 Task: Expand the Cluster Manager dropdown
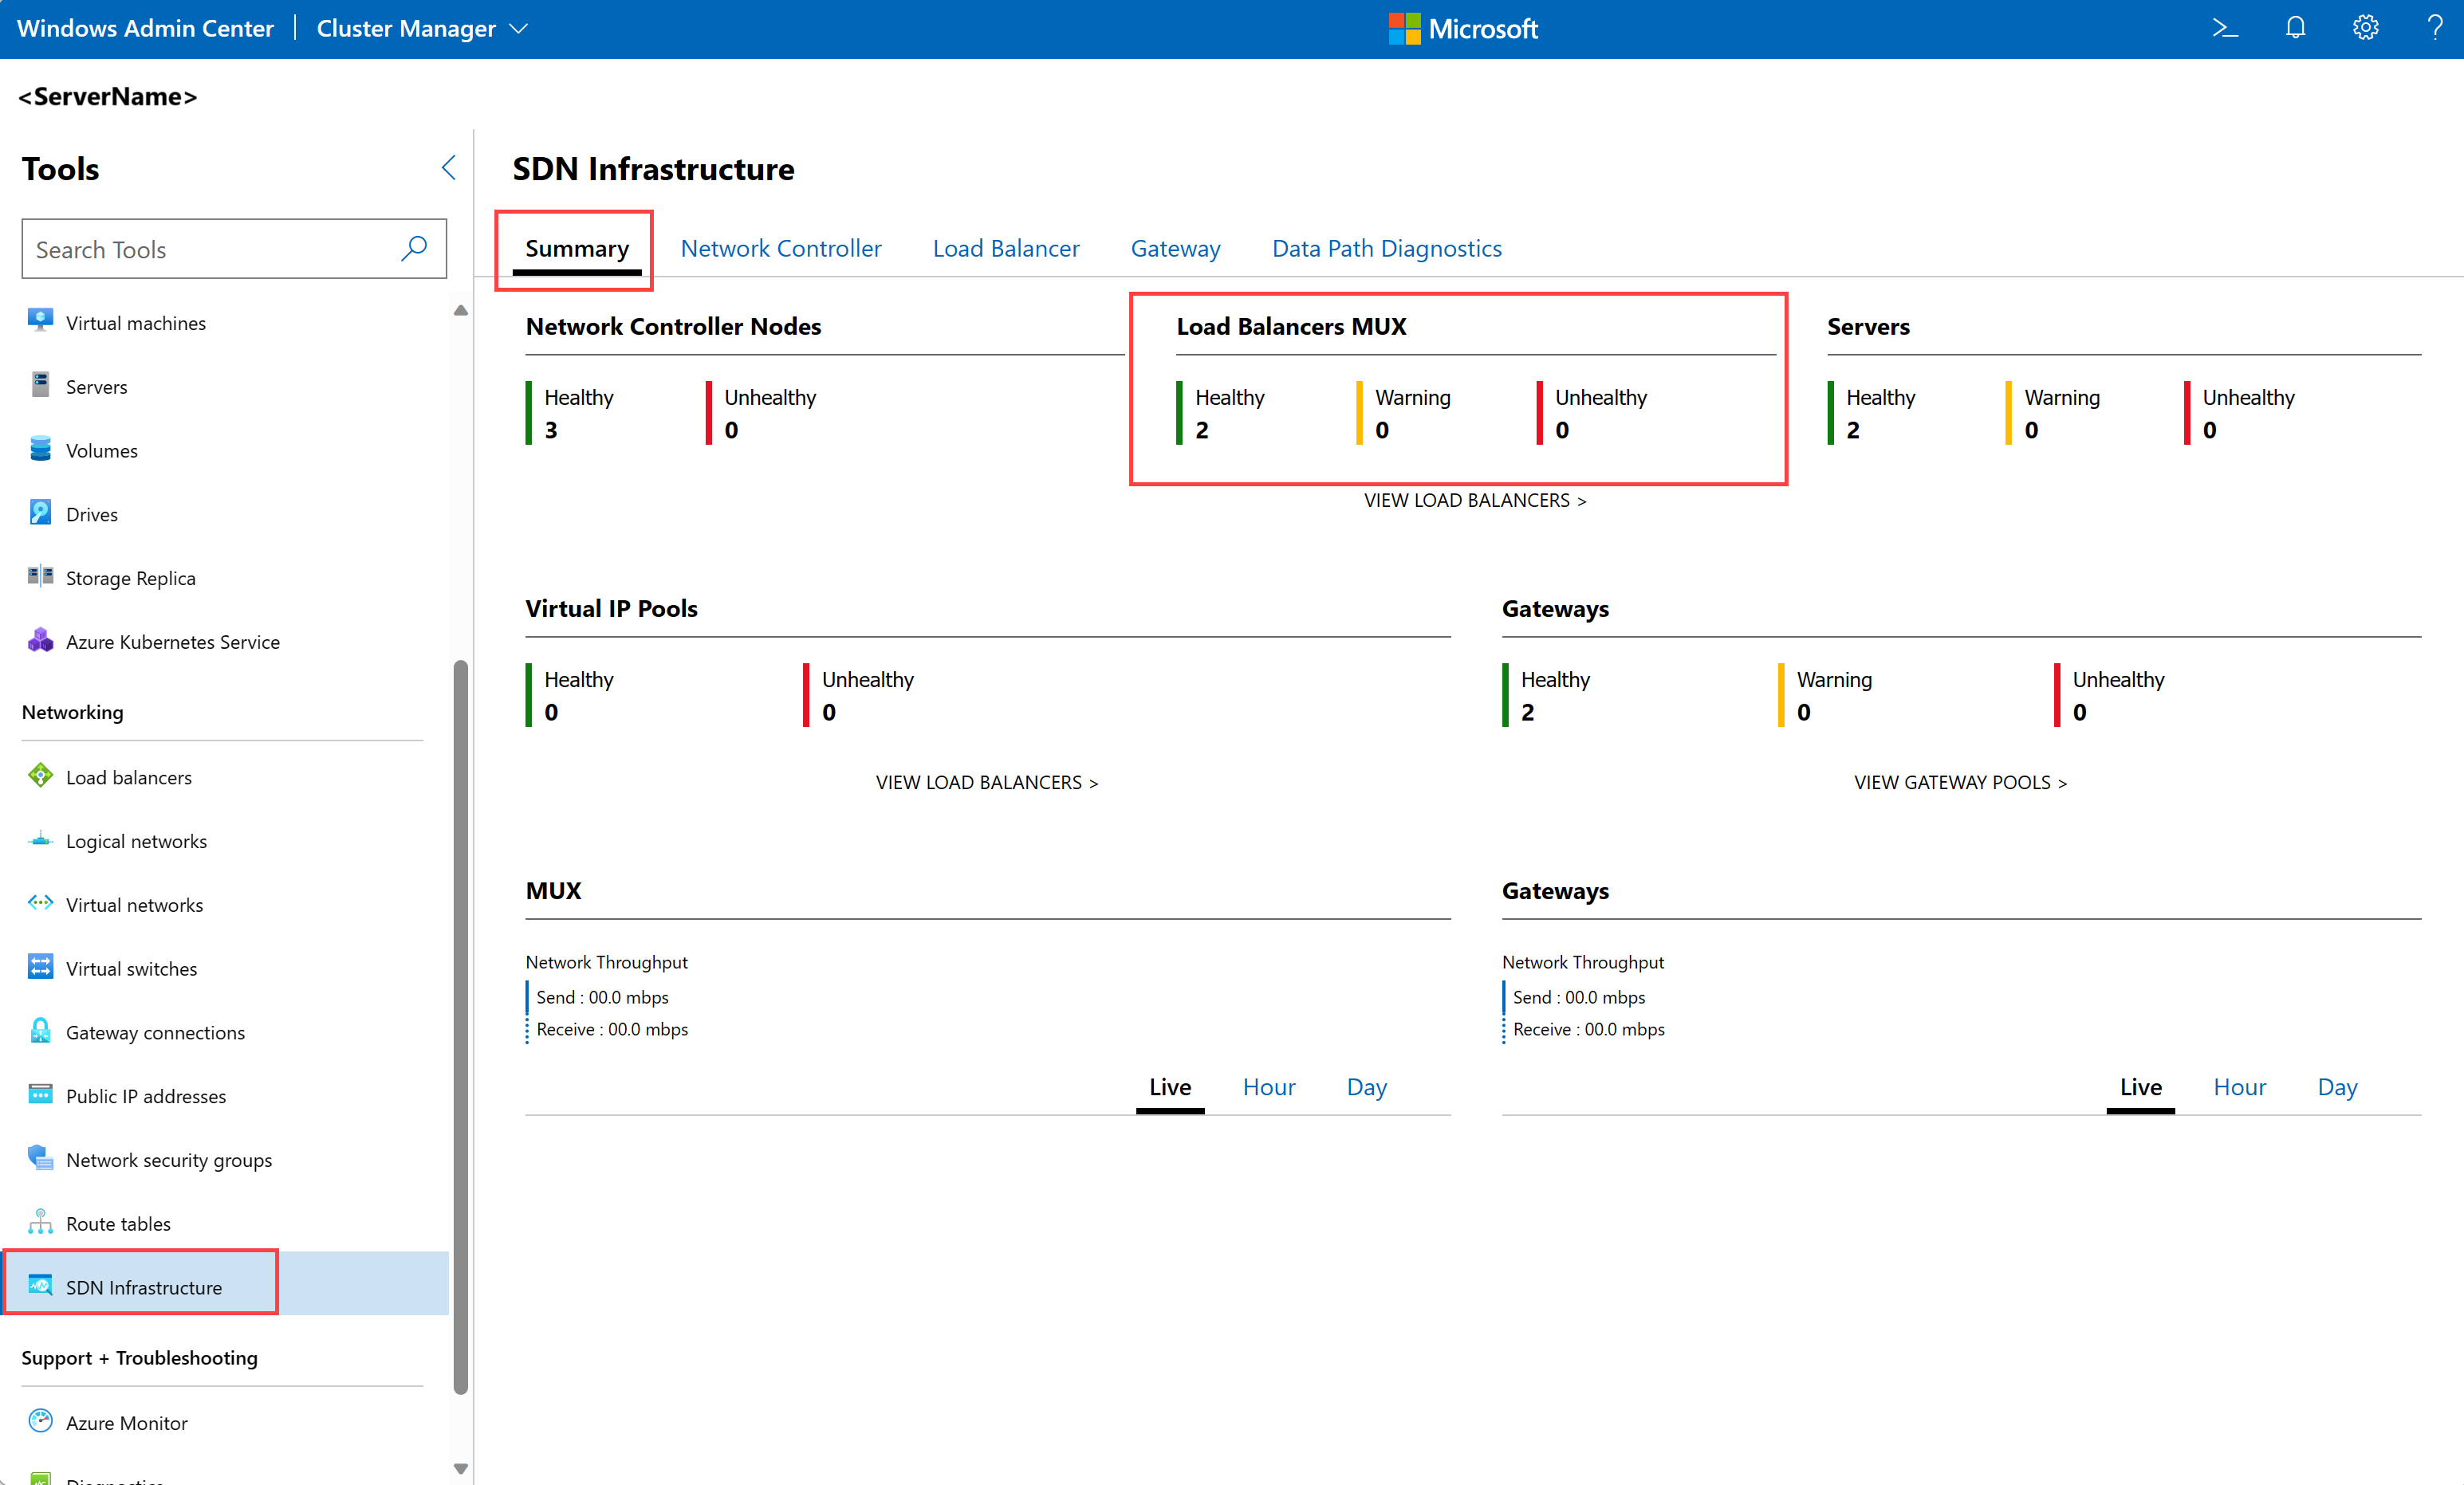421,28
